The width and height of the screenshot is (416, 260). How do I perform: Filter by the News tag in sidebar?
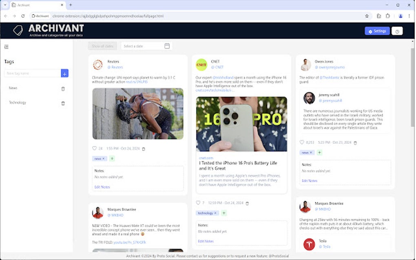[x=13, y=88]
